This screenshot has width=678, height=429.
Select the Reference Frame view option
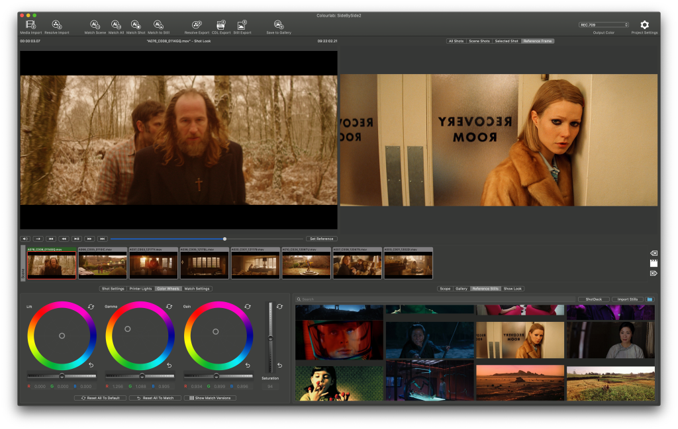pos(537,41)
